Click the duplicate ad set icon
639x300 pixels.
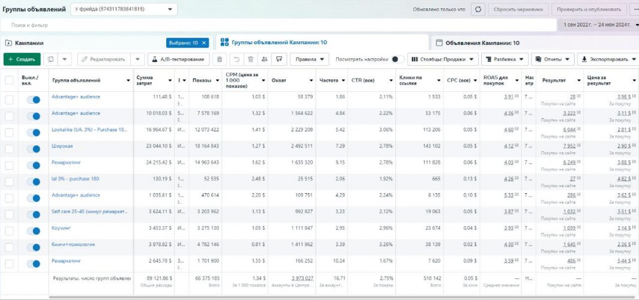point(51,59)
